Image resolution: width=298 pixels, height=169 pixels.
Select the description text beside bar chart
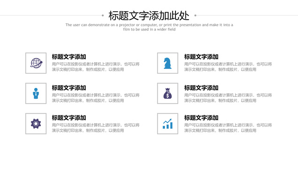(228, 128)
